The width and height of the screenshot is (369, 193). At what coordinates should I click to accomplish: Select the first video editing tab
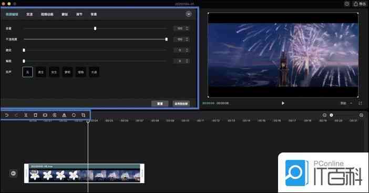coord(12,14)
